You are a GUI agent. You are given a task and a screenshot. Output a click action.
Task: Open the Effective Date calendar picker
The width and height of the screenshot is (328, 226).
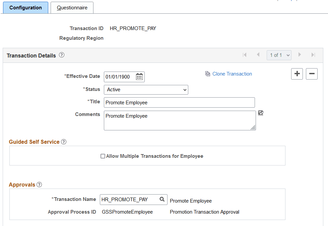[139, 77]
